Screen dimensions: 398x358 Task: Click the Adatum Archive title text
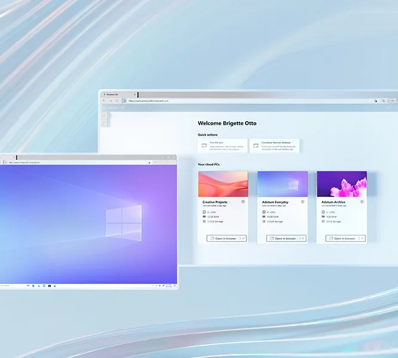pyautogui.click(x=333, y=202)
